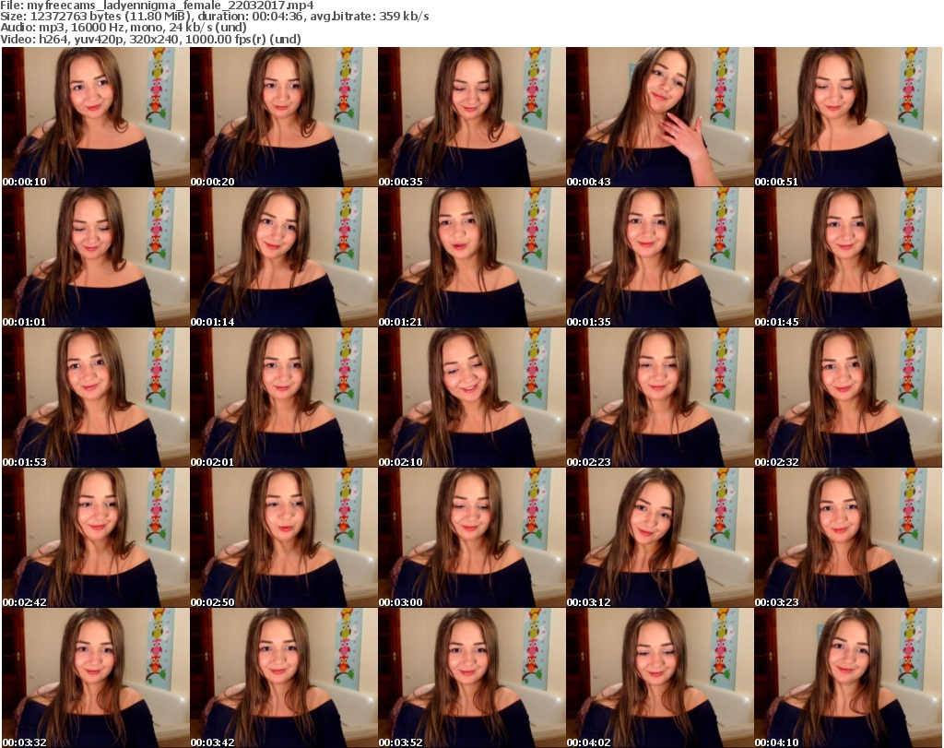Click the thumbnail timestamped 00:02:50
Screen dimensions: 944x748
(x=284, y=538)
